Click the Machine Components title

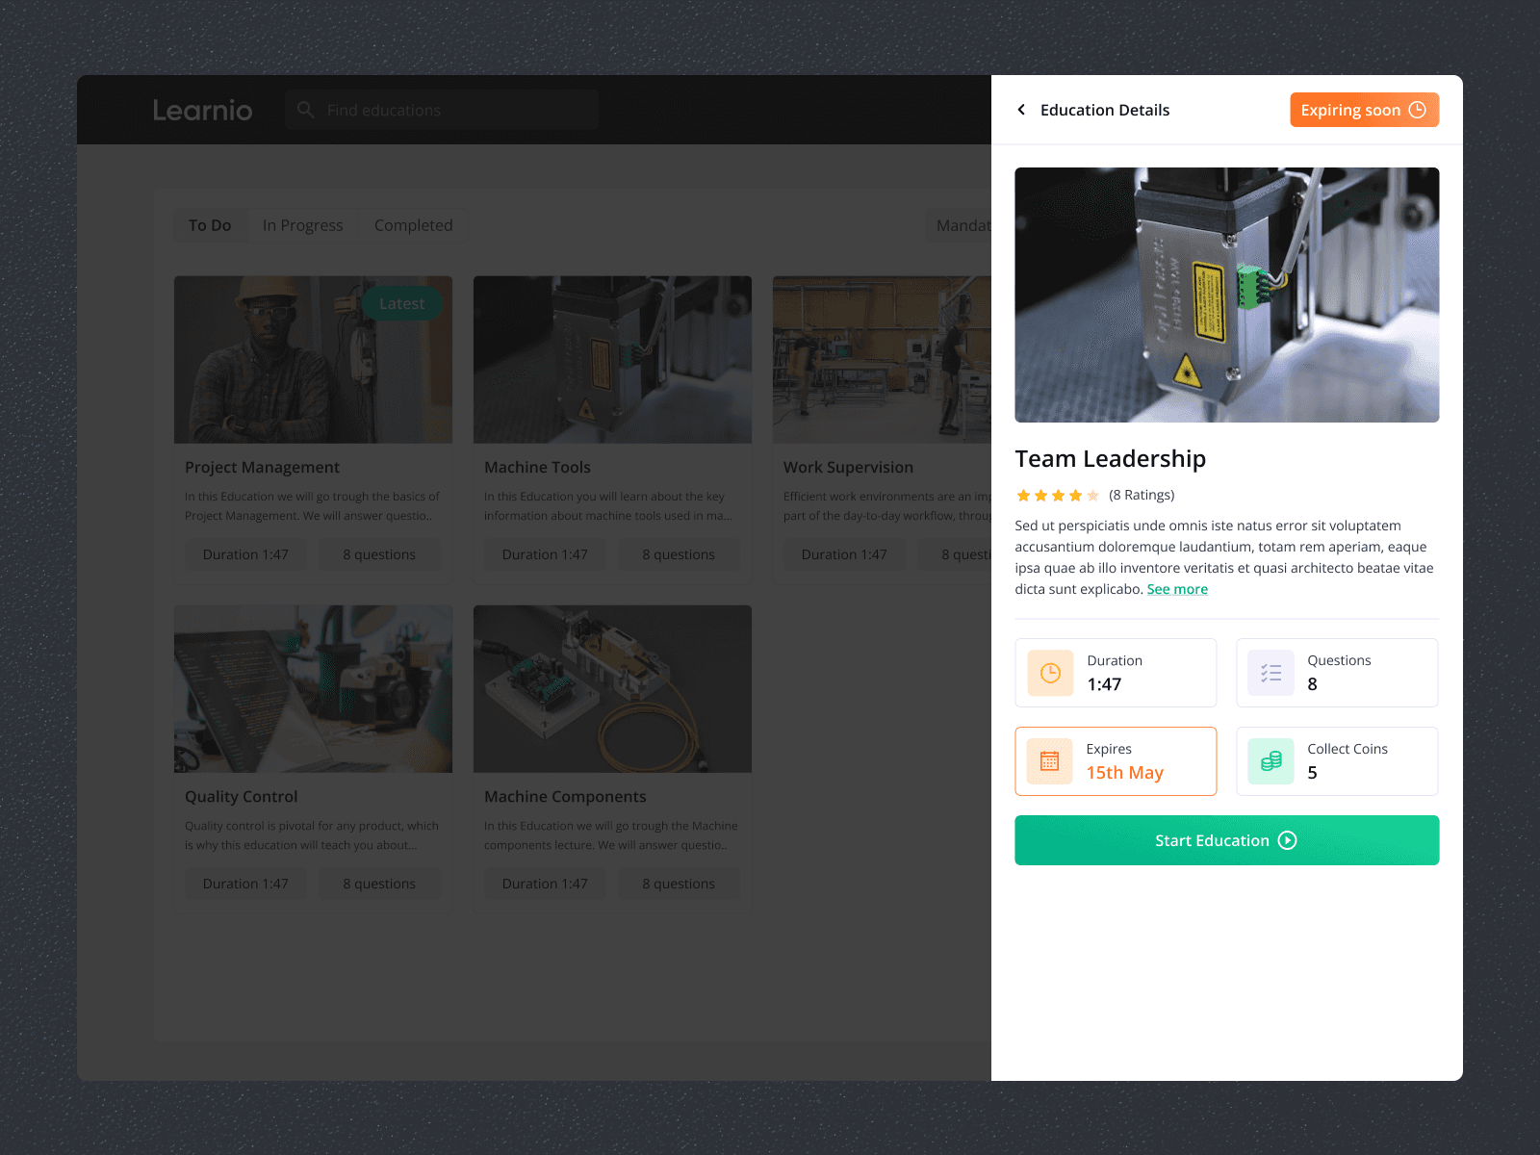tap(565, 796)
